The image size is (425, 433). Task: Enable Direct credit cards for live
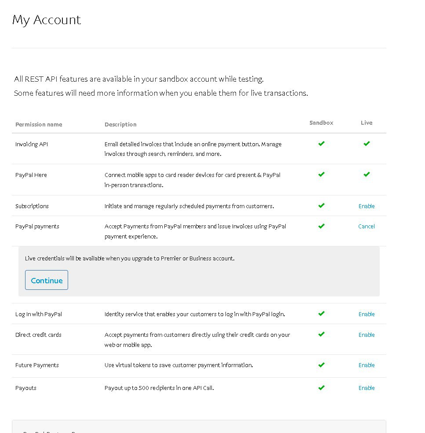coord(367,335)
